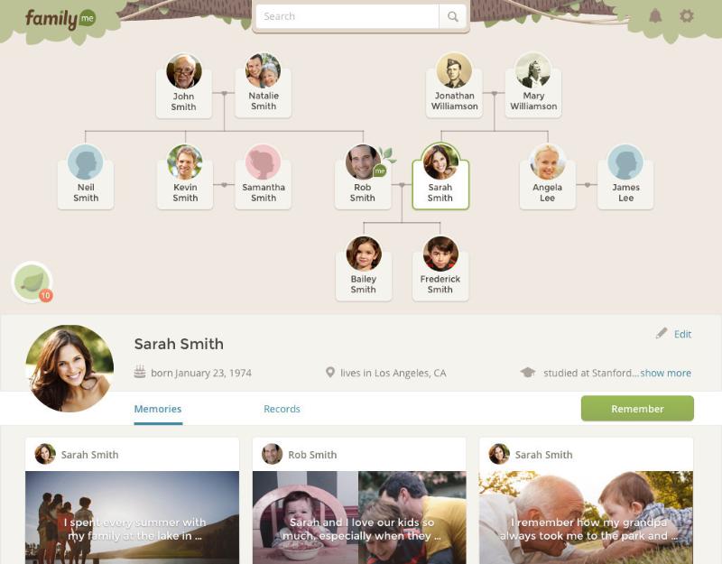This screenshot has height=564, width=722.
Task: Click in the Search input field
Action: coord(347,16)
